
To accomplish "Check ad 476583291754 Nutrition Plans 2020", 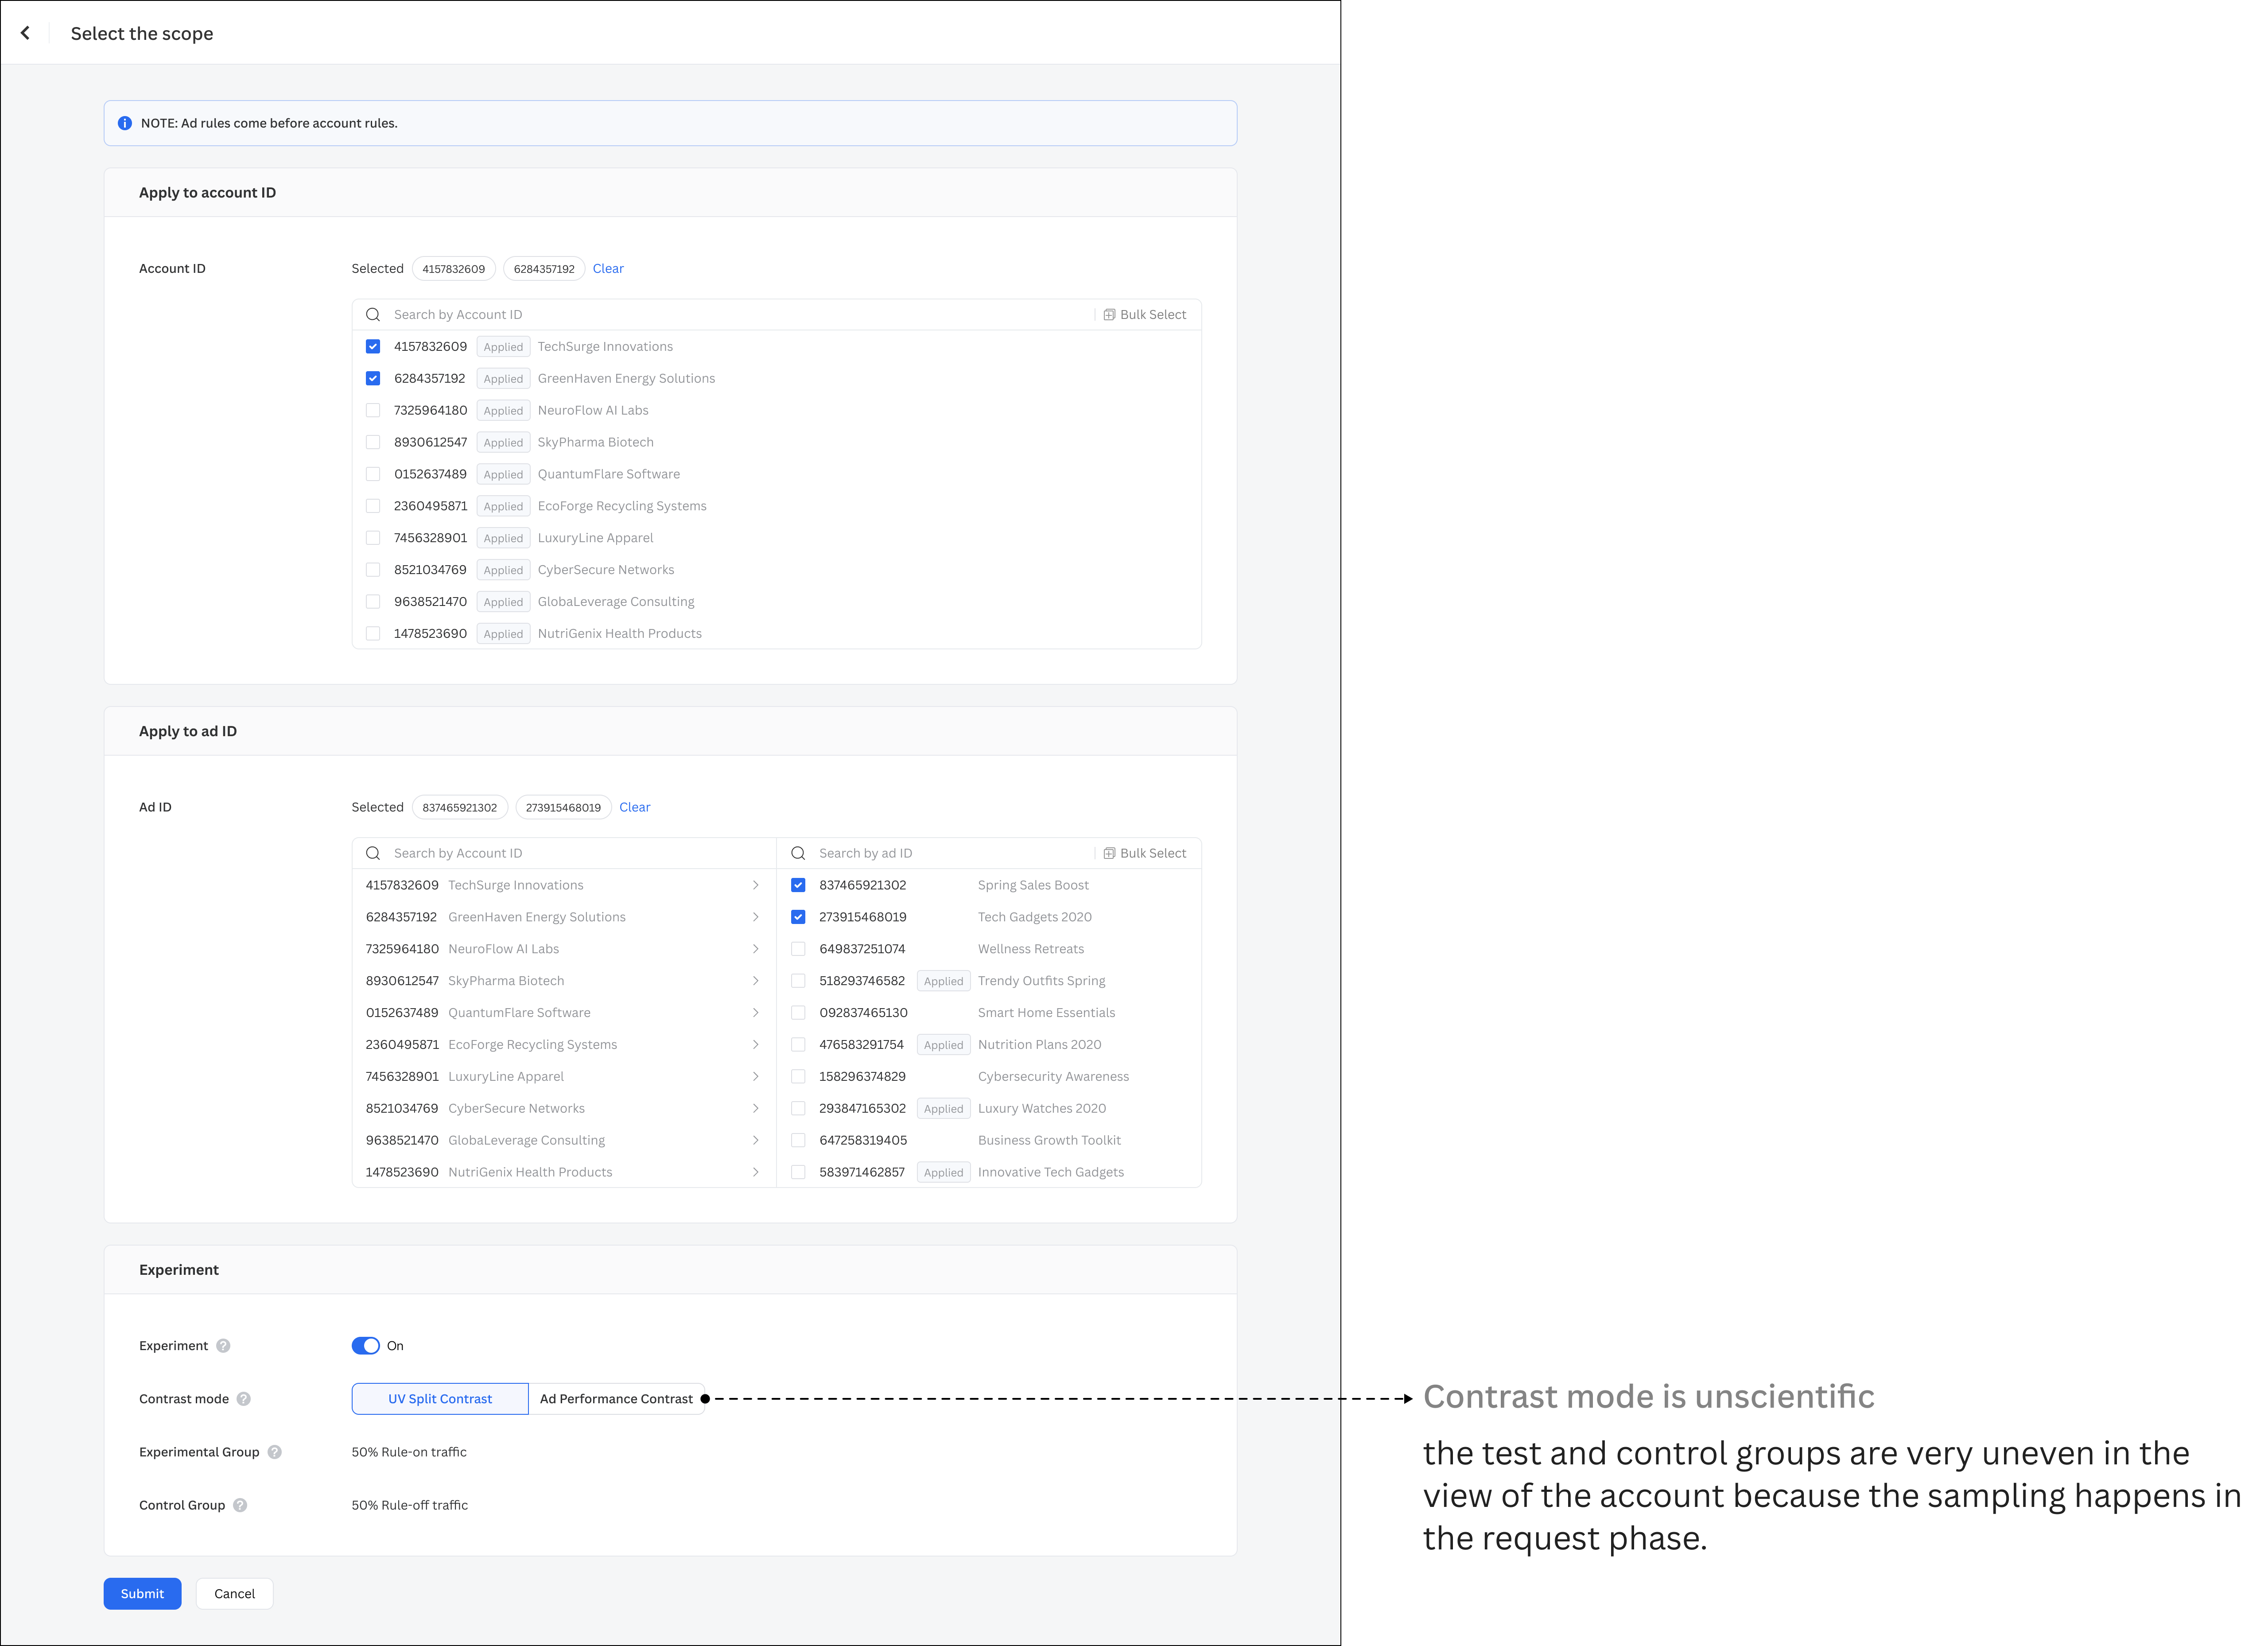I will coord(798,1044).
